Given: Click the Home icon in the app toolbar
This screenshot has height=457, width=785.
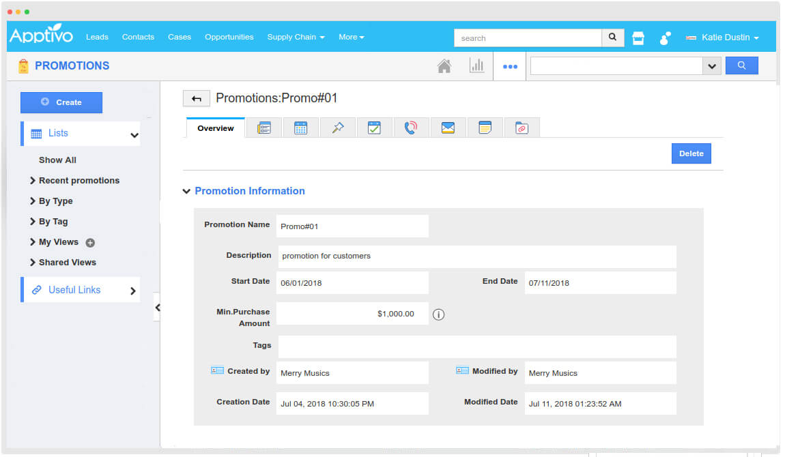Looking at the screenshot, I should tap(444, 65).
